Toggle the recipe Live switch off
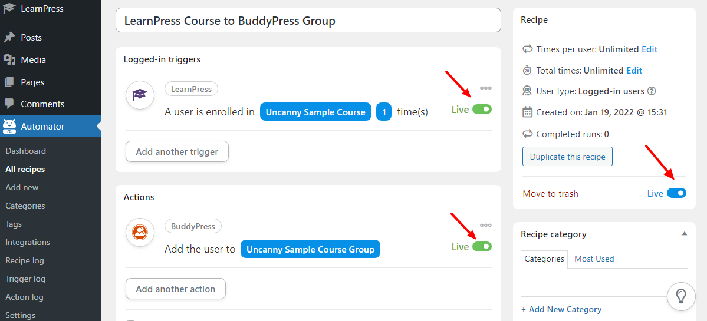The width and height of the screenshot is (707, 321). point(676,193)
